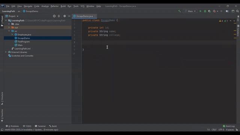Click the IDEA update notification text
The height and width of the screenshot is (135, 240).
(x=31, y=130)
